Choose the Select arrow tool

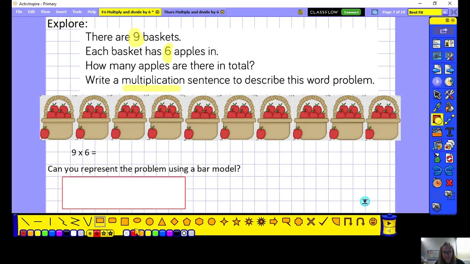[x=437, y=94]
